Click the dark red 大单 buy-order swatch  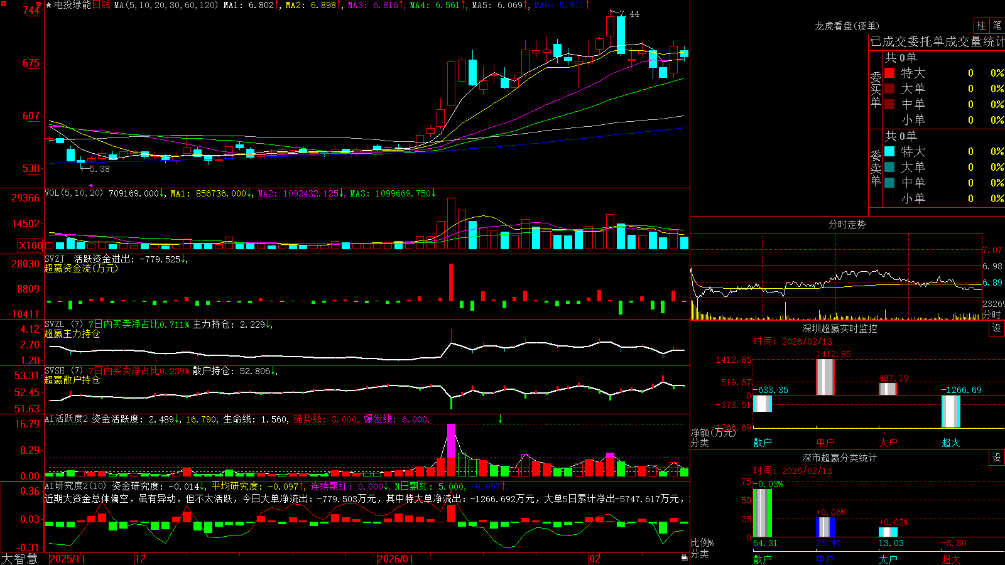click(x=889, y=89)
